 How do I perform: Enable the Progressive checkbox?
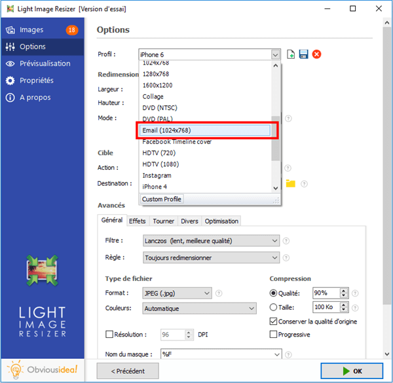click(x=273, y=335)
